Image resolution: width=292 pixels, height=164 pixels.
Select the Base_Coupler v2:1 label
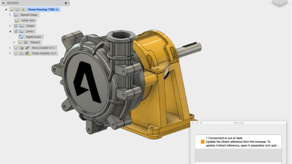(x=43, y=48)
